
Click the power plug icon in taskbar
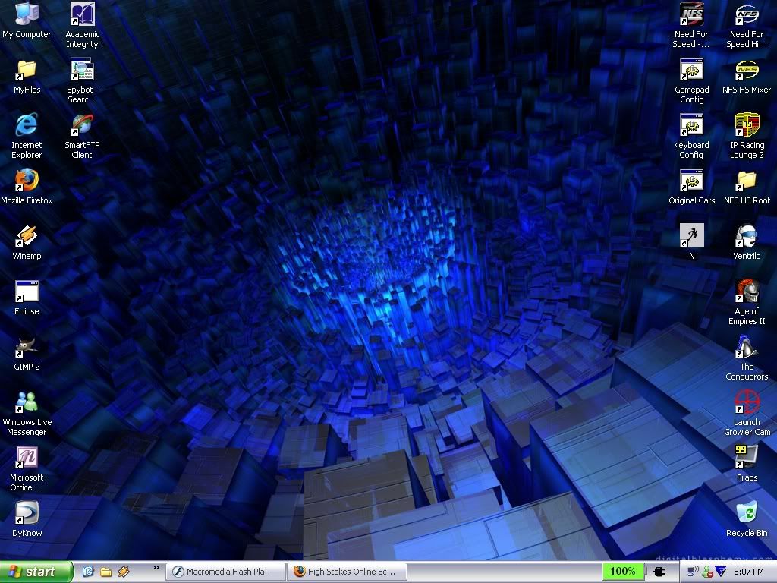[659, 572]
